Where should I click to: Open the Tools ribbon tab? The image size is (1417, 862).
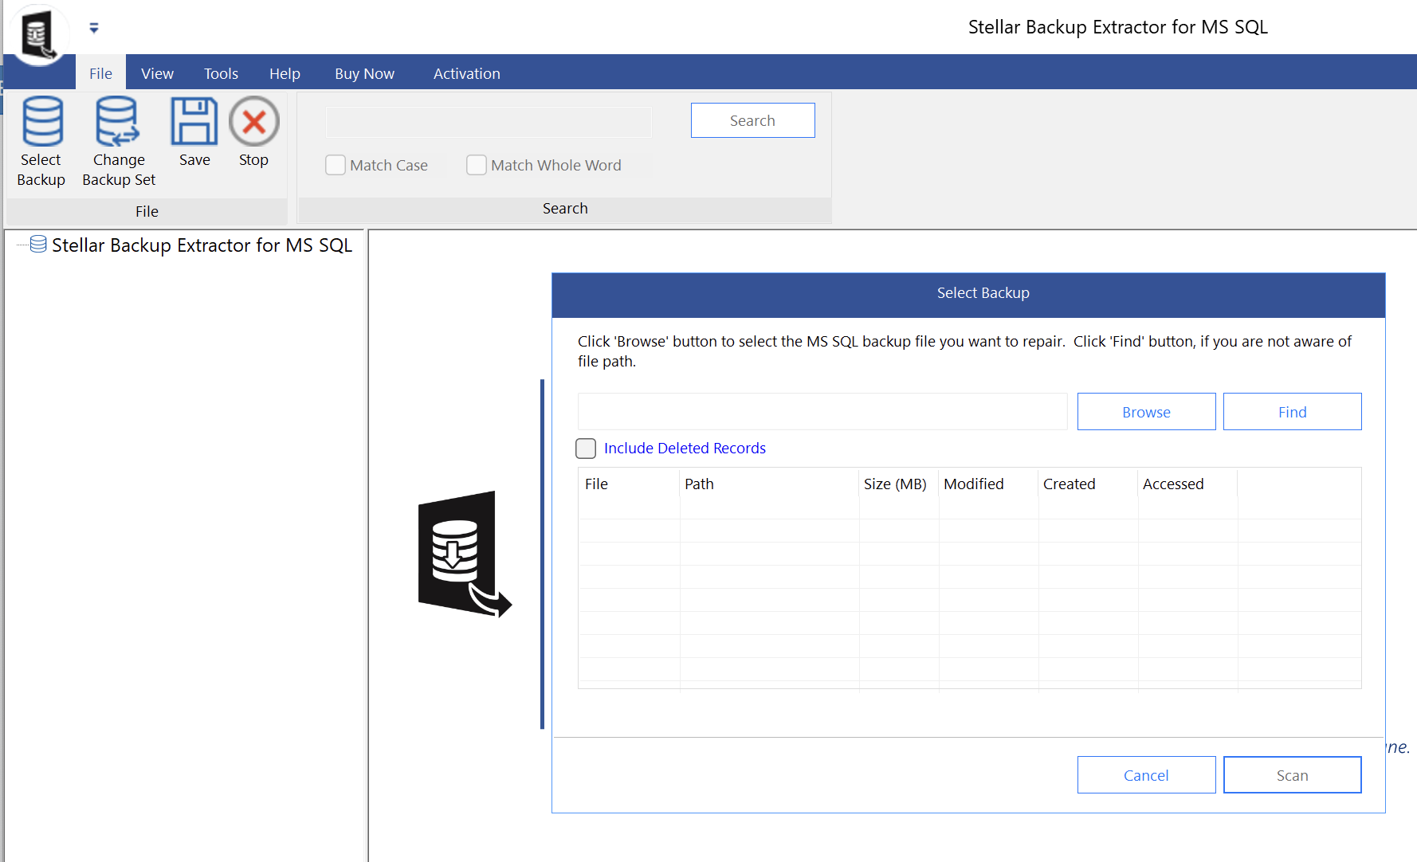pos(221,73)
